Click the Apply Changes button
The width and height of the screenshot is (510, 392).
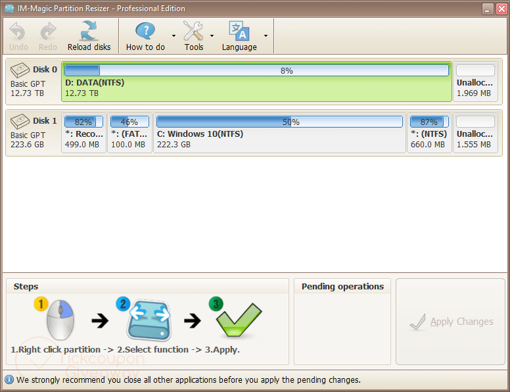(450, 322)
